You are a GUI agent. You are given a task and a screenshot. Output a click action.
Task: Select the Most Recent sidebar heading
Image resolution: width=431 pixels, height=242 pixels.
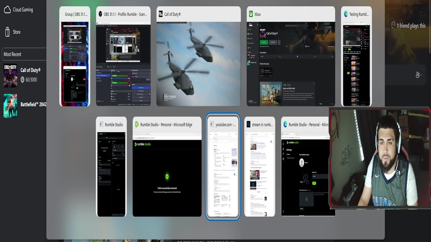tap(12, 54)
